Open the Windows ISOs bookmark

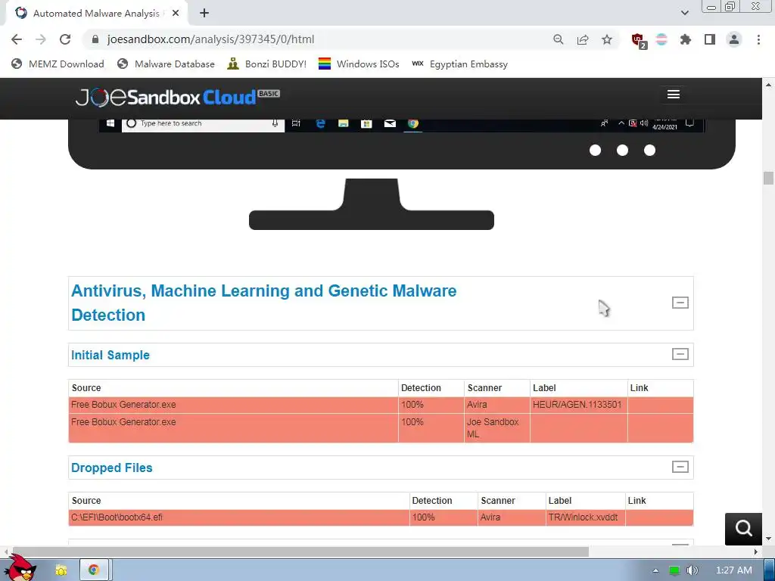point(359,64)
